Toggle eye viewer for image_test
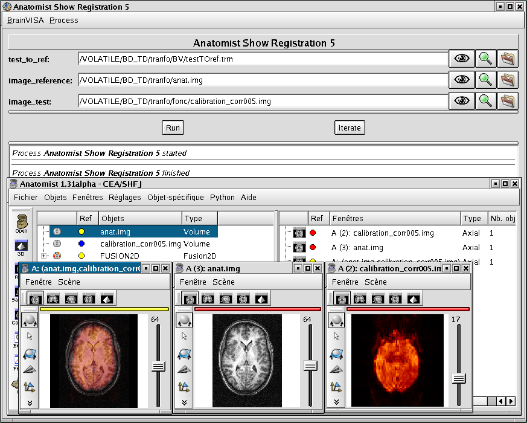 click(462, 101)
